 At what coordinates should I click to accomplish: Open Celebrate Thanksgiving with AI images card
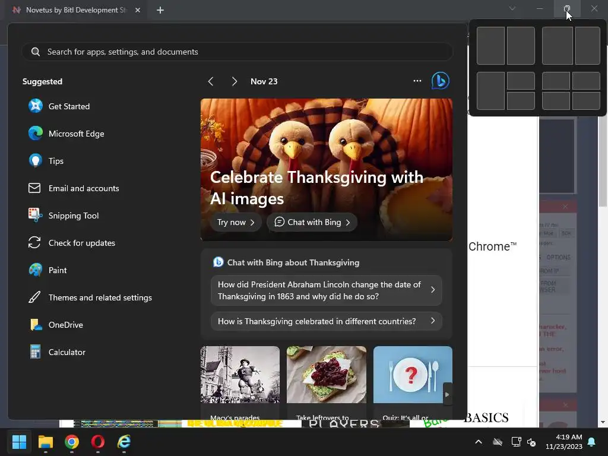(327, 170)
